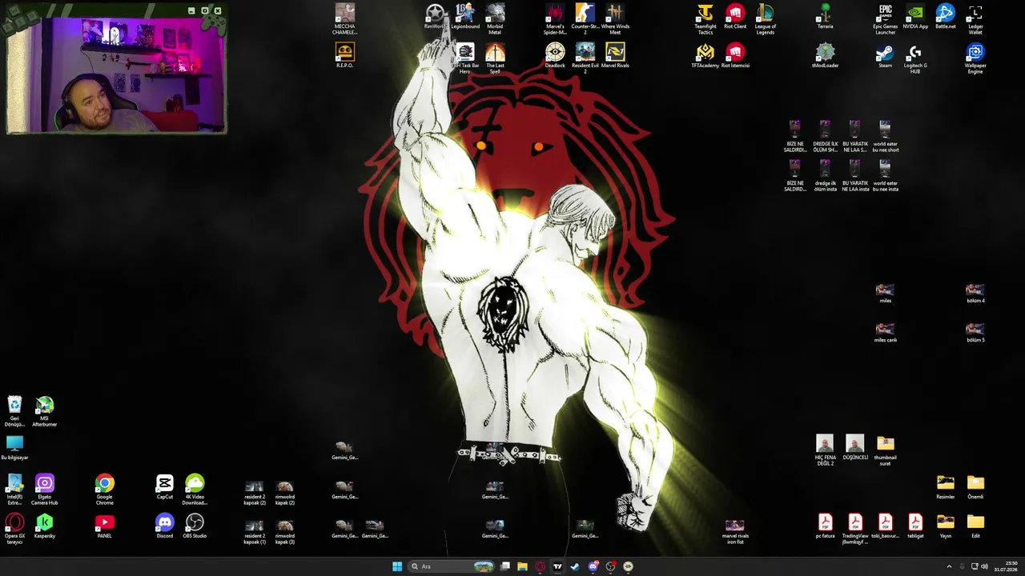
Task: Select the Intel(R) Extreme shortcut icon
Action: pos(14,490)
